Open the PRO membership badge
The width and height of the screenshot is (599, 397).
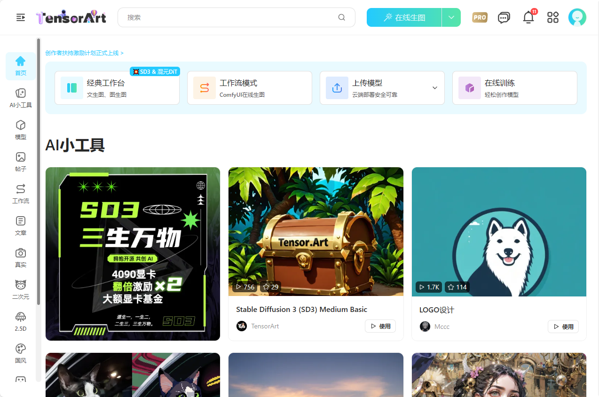click(480, 17)
